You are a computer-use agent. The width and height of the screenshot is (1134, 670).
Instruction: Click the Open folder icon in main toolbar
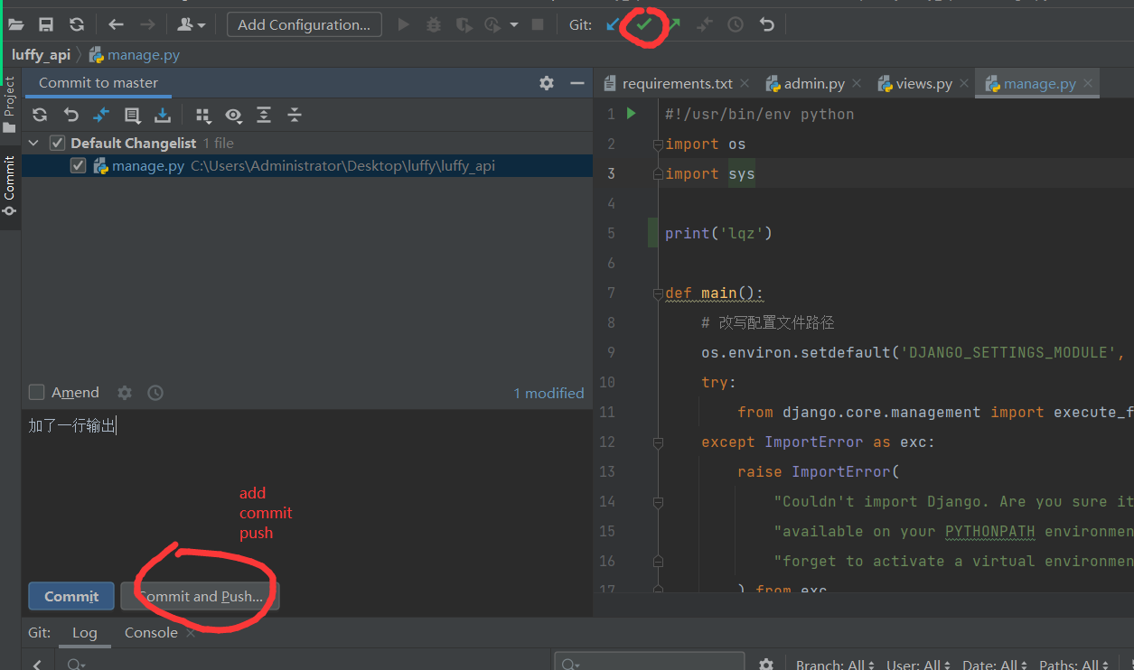click(x=16, y=24)
